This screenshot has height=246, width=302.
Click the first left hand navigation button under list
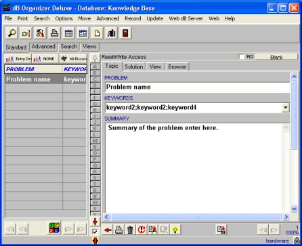[x=11, y=229]
